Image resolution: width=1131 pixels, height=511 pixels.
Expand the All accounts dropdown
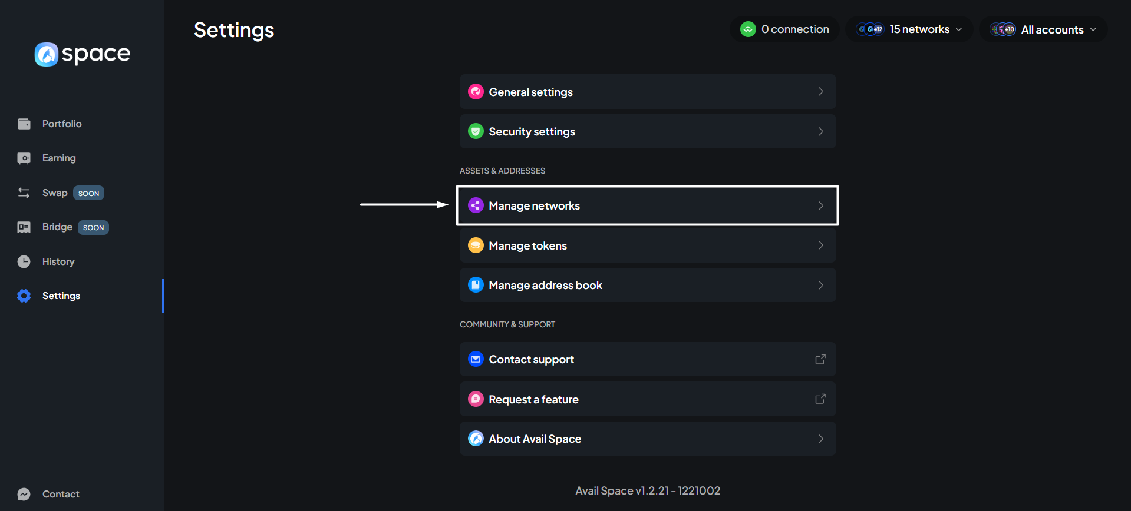pyautogui.click(x=1043, y=29)
